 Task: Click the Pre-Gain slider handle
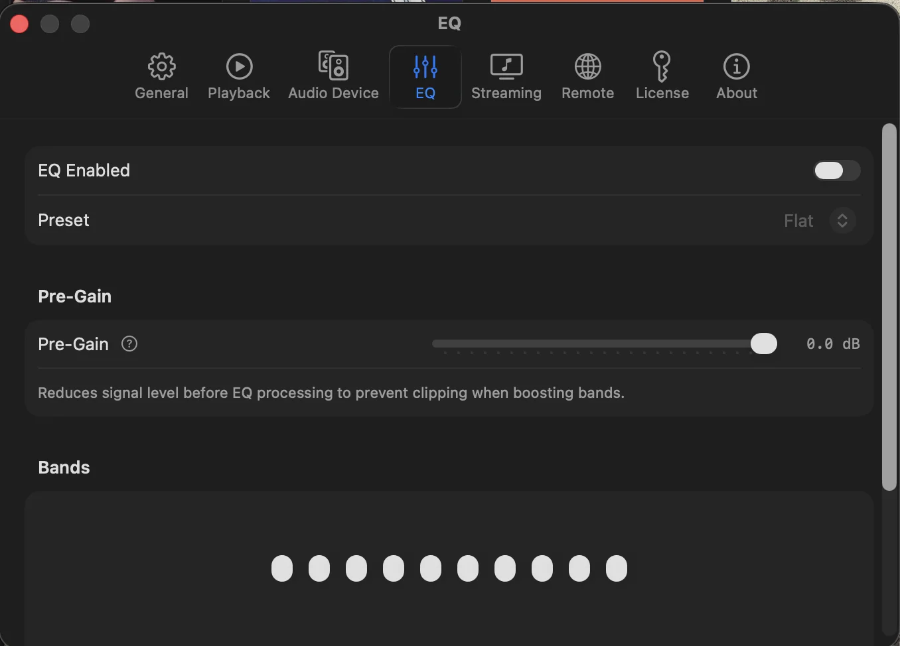[x=764, y=344]
